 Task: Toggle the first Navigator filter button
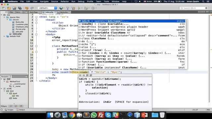click(11, 106)
